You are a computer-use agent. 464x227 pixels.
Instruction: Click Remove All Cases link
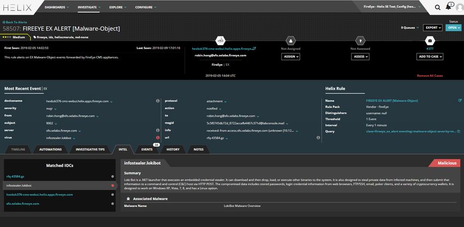pos(430,76)
